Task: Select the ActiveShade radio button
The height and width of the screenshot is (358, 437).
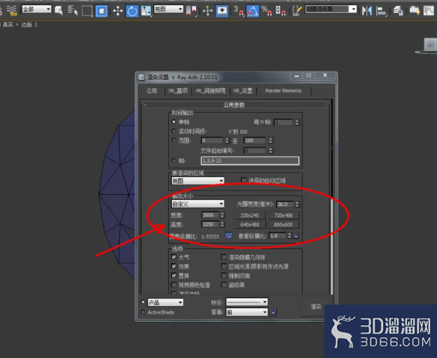Action: click(x=143, y=312)
